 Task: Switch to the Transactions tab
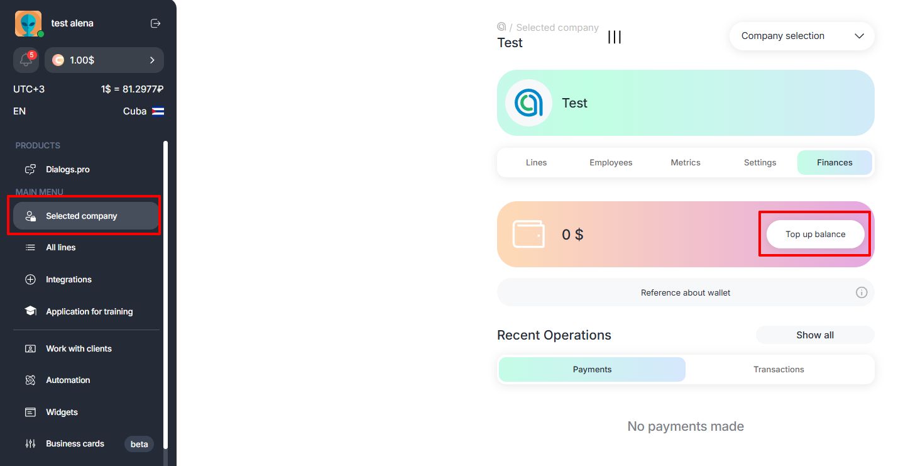779,370
